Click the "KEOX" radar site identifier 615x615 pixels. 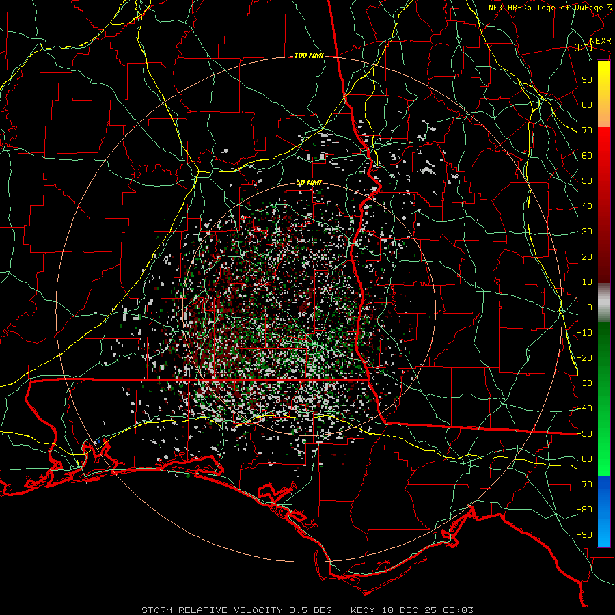coord(364,610)
